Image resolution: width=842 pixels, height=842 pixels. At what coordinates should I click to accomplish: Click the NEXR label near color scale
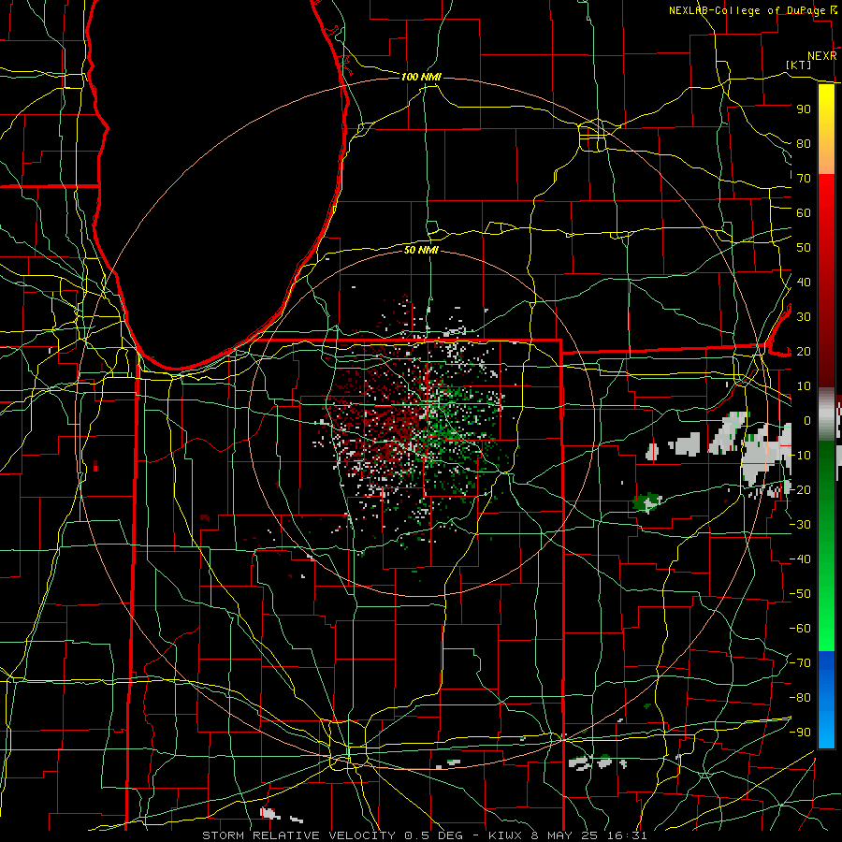pos(822,56)
